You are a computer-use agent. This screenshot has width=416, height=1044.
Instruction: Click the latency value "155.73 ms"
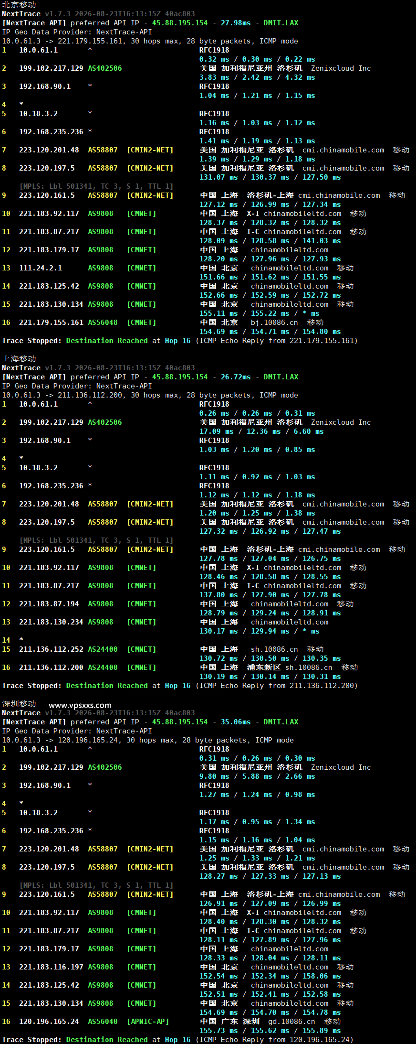(218, 1031)
